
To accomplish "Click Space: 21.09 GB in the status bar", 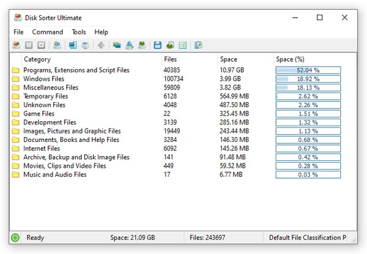I will pos(133,237).
